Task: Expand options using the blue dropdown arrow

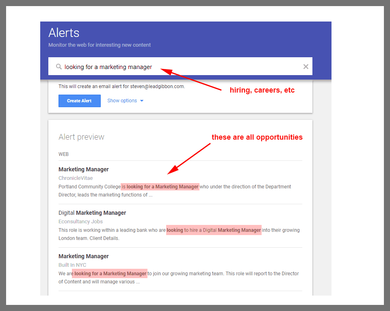Action: point(142,101)
